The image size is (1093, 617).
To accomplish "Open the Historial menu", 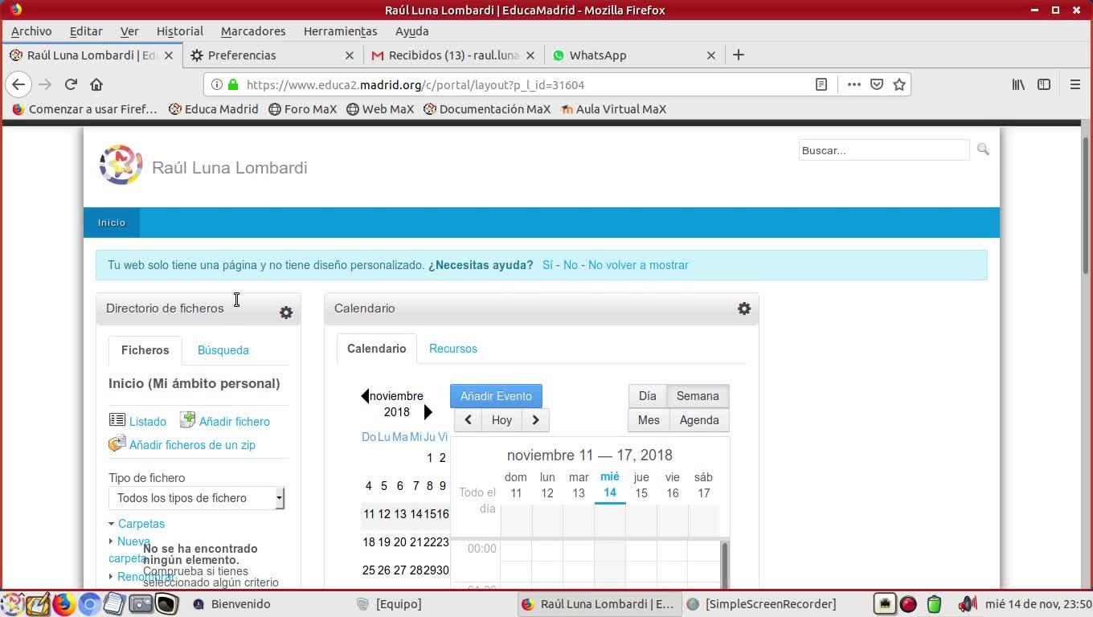I will point(180,31).
